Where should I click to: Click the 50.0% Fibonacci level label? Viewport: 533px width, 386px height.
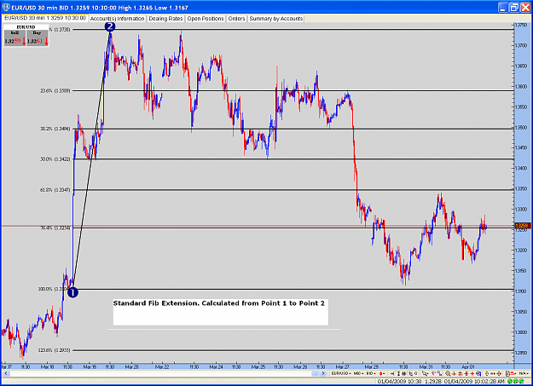(55, 159)
